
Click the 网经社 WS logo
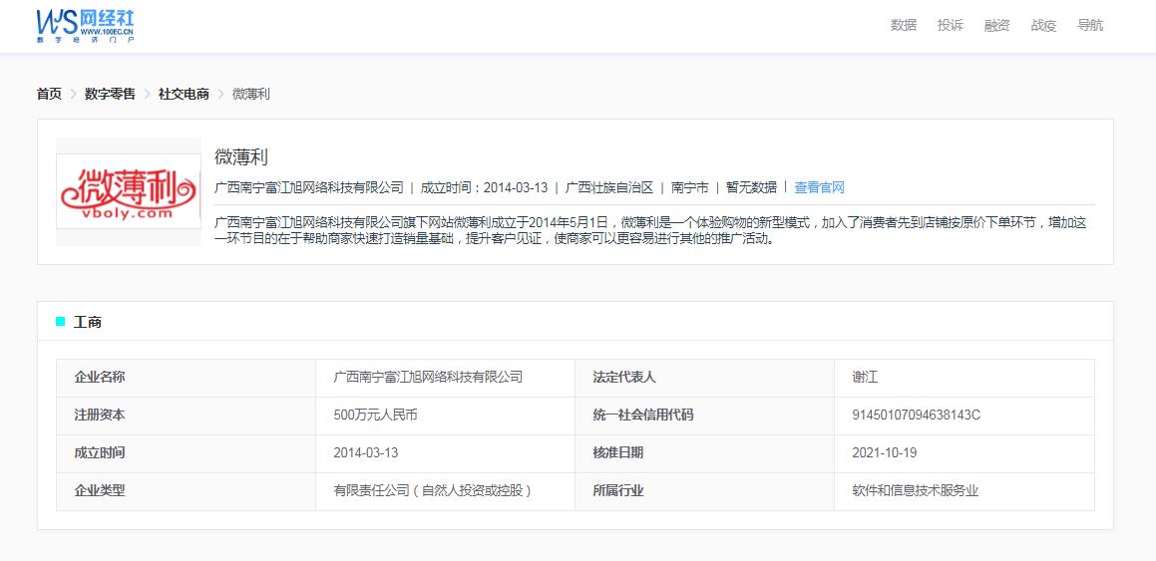pyautogui.click(x=86, y=26)
